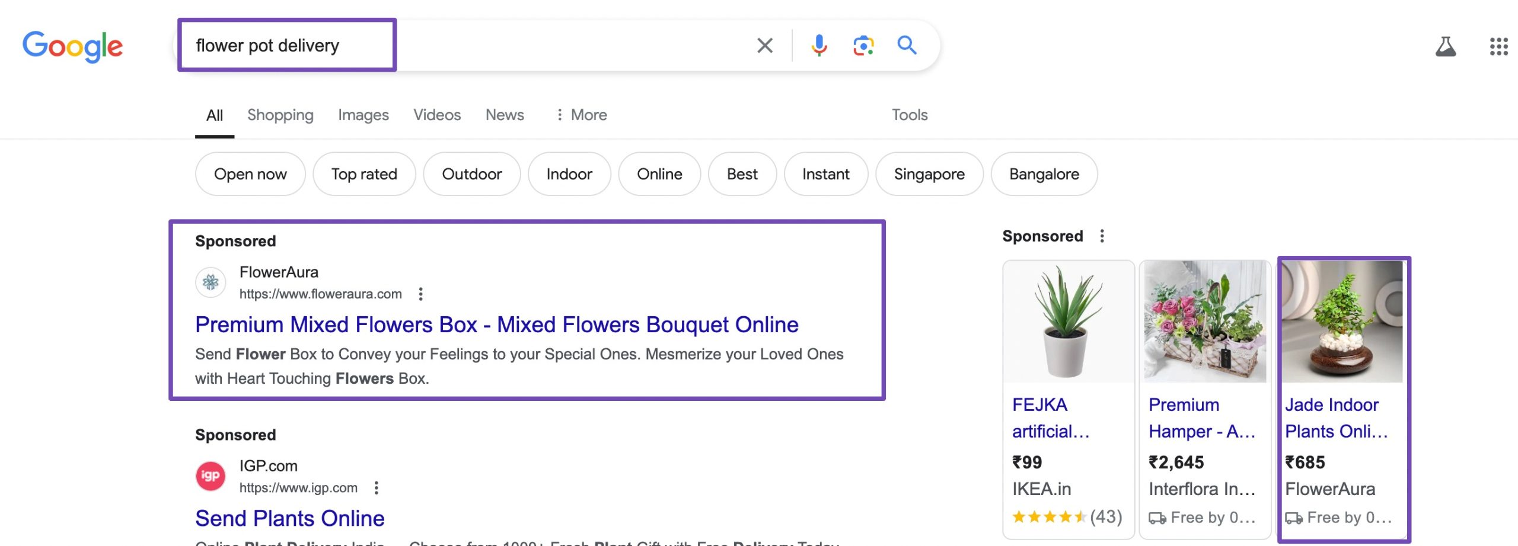The height and width of the screenshot is (546, 1518).
Task: Apply the Best filter chip
Action: click(x=742, y=174)
